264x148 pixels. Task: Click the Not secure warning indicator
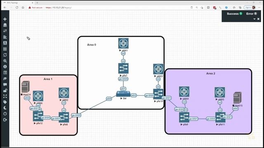(35, 7)
